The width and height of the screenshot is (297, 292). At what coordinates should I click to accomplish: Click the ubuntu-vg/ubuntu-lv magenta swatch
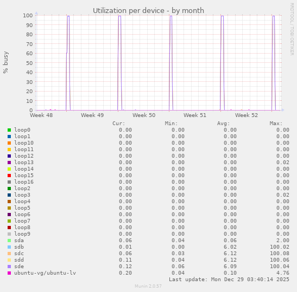pos(9,273)
